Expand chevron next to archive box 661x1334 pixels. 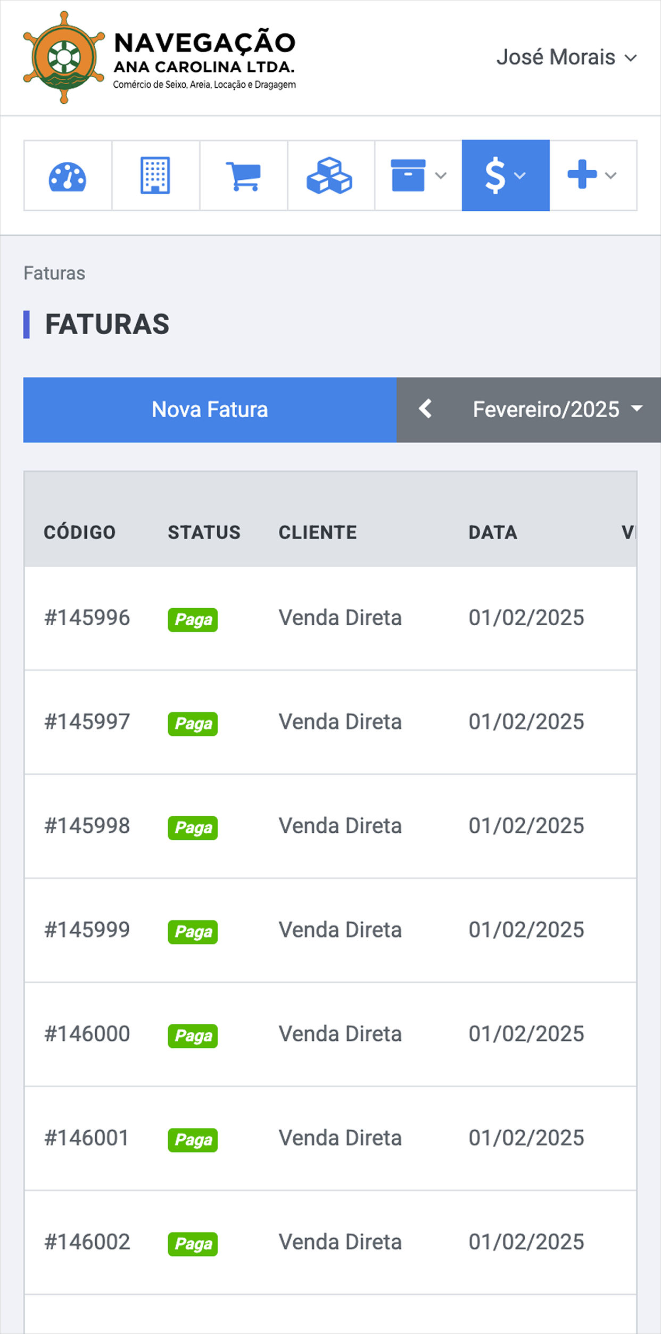tap(441, 176)
